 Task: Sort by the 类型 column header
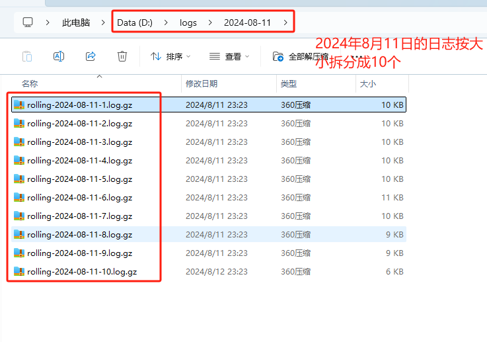[289, 83]
